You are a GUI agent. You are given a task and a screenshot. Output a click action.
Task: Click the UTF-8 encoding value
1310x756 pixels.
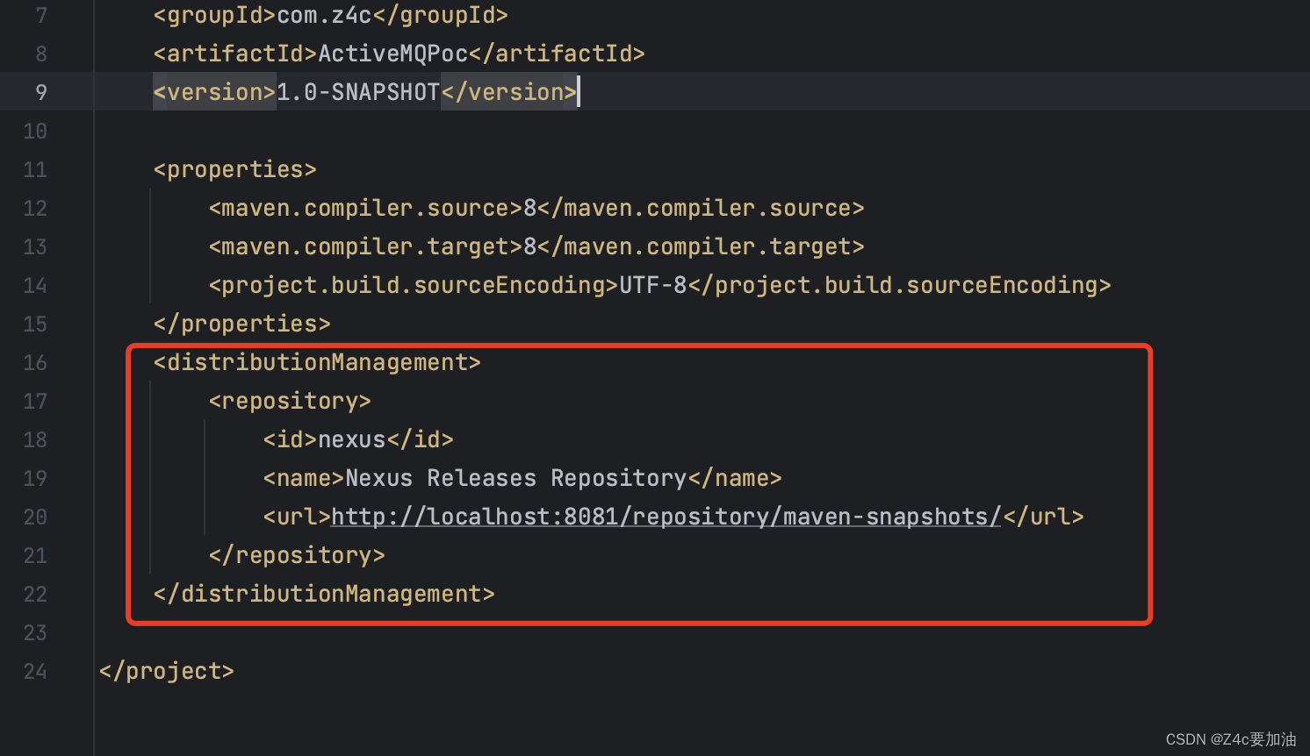pos(653,285)
